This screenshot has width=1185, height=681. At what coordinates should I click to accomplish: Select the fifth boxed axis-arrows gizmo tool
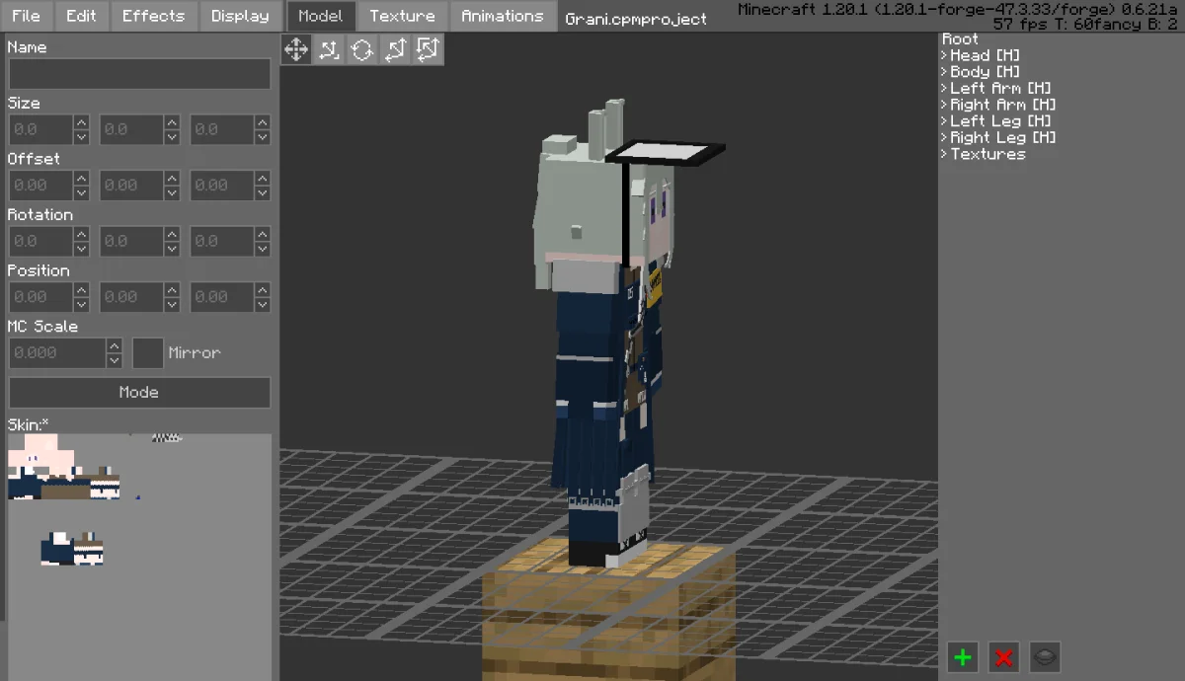(x=428, y=49)
